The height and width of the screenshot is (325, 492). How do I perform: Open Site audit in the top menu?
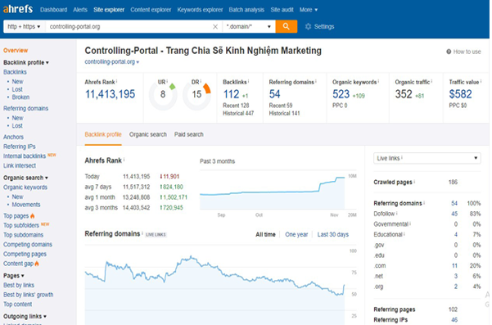click(x=282, y=10)
